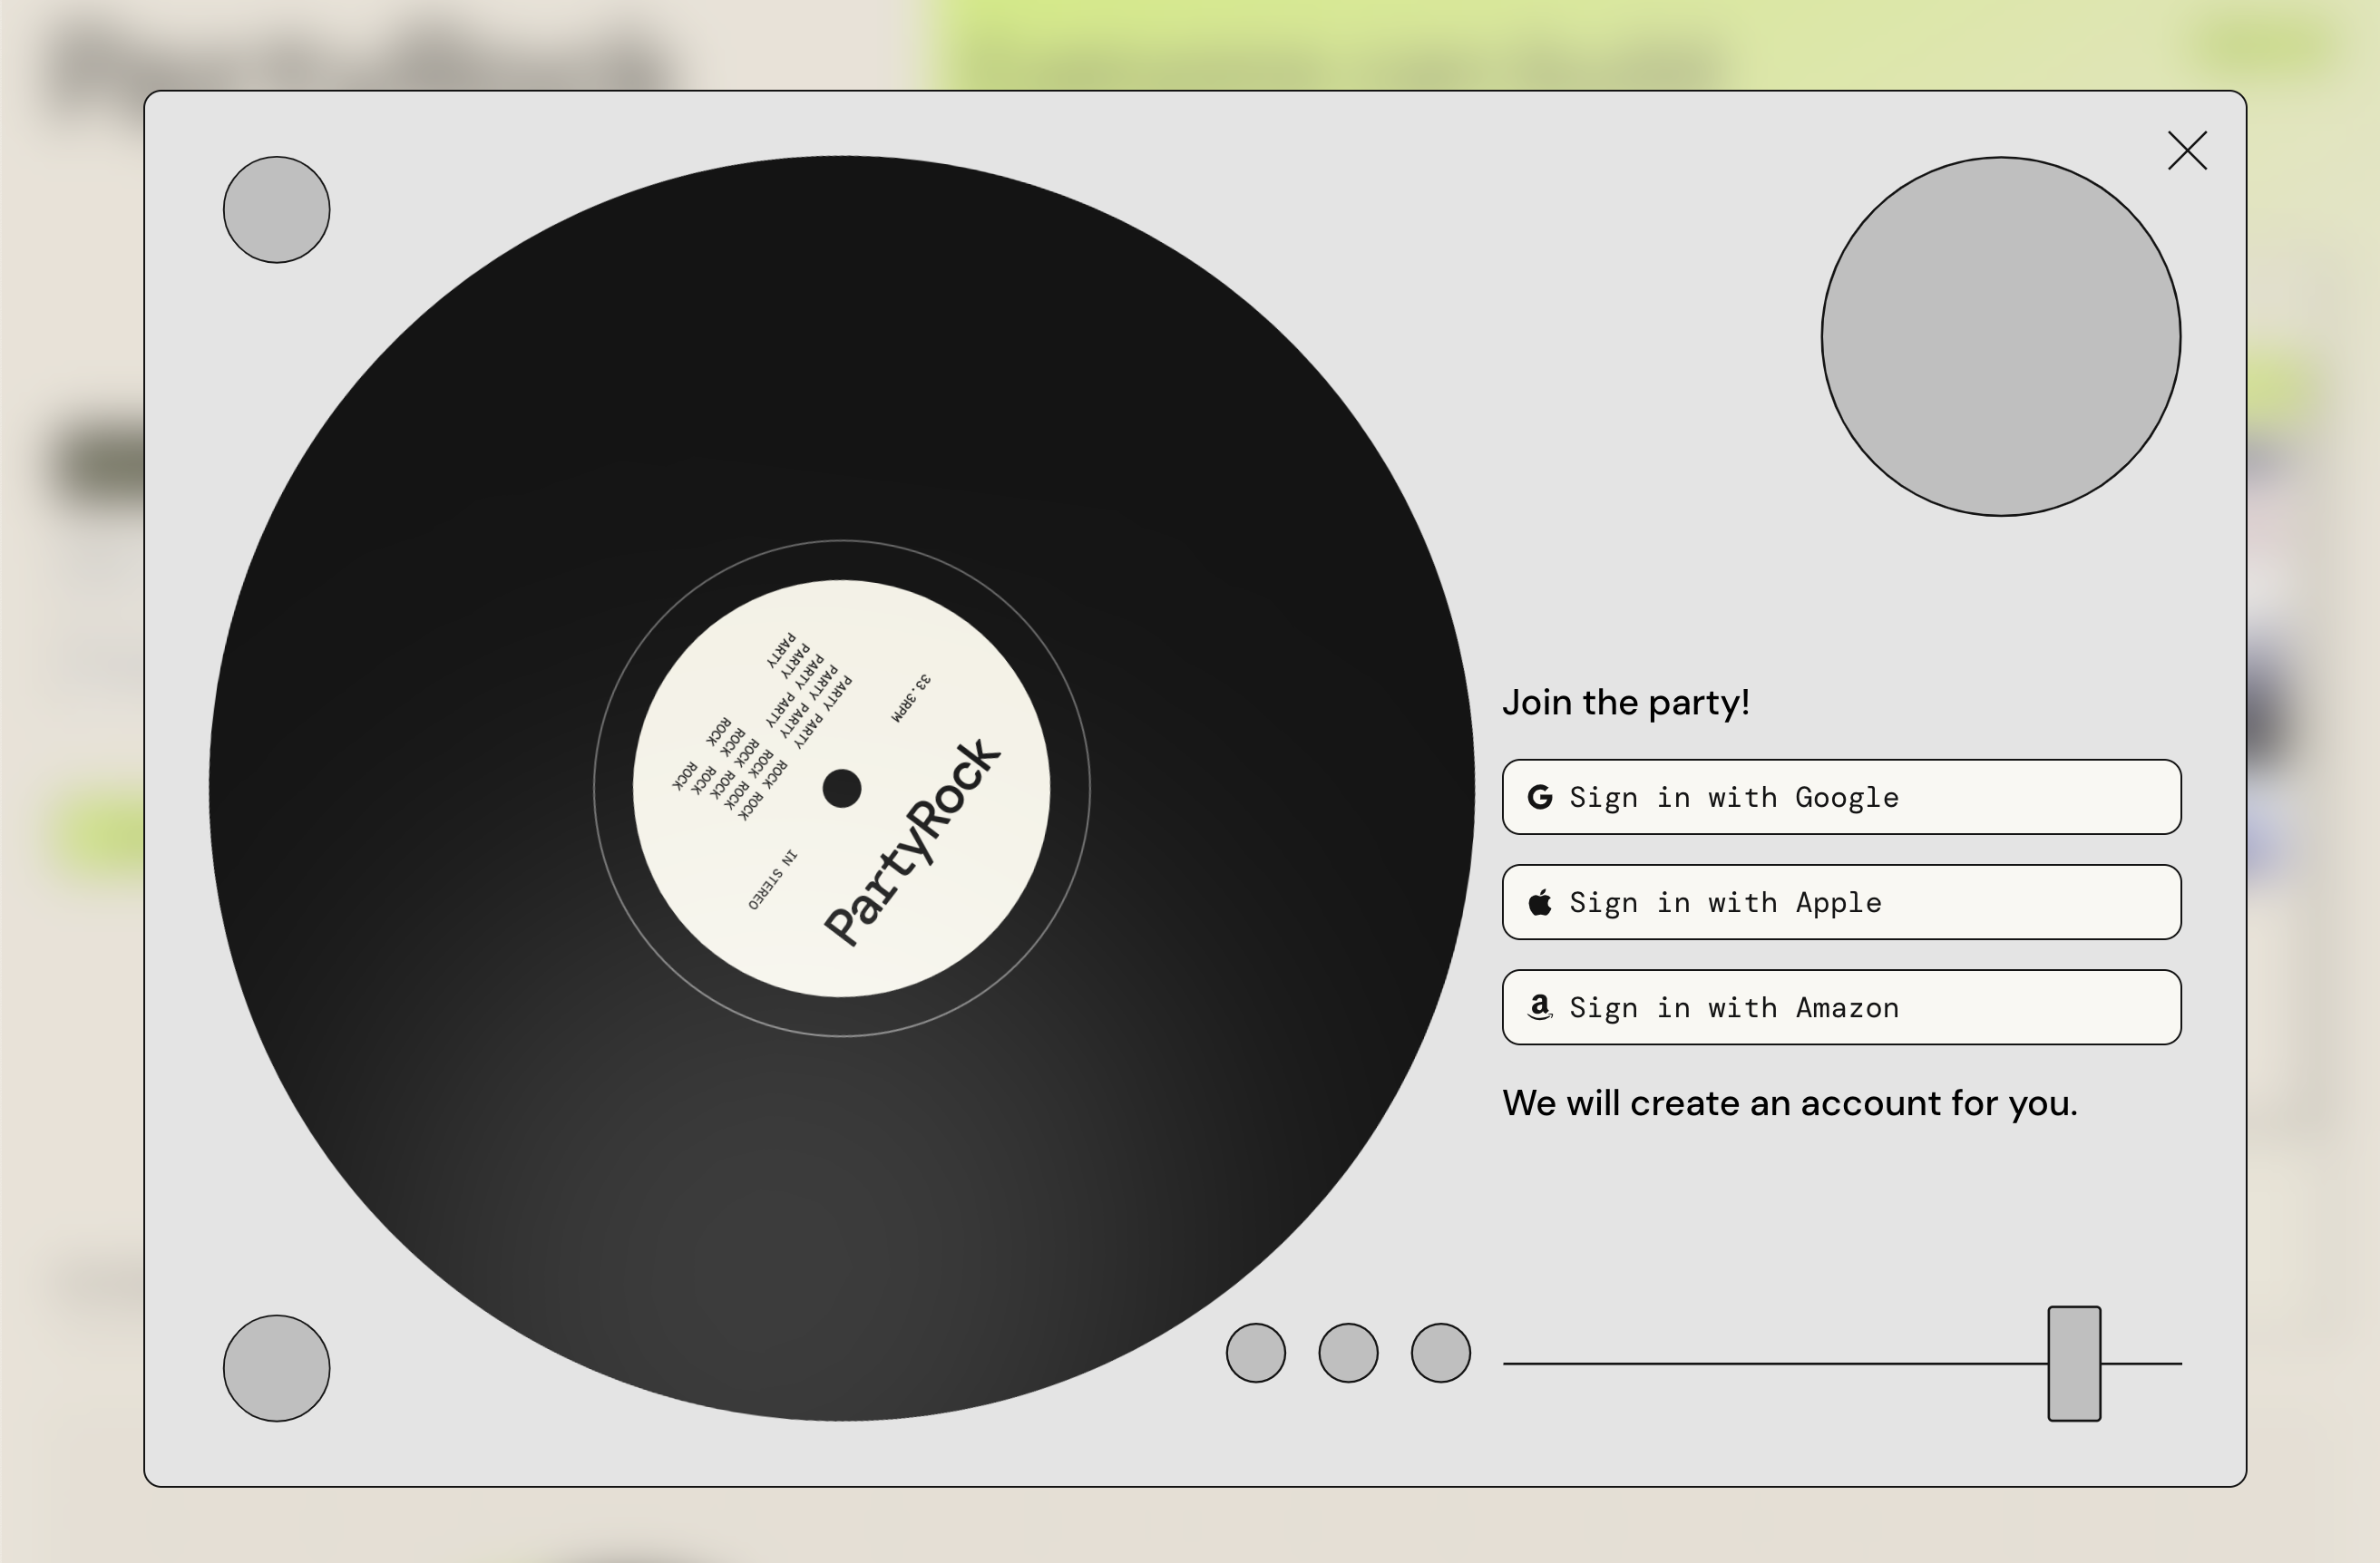Click the Google logo icon

pos(1540,798)
